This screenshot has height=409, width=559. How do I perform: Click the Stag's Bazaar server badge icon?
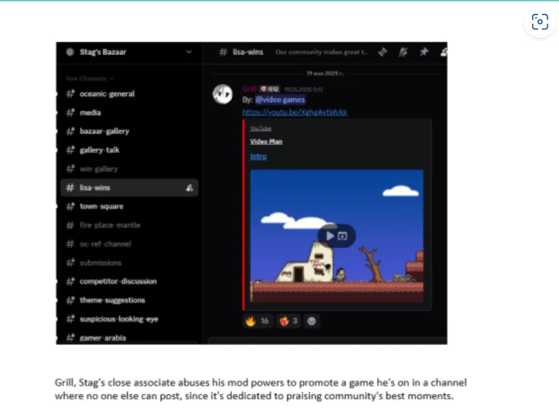click(70, 52)
